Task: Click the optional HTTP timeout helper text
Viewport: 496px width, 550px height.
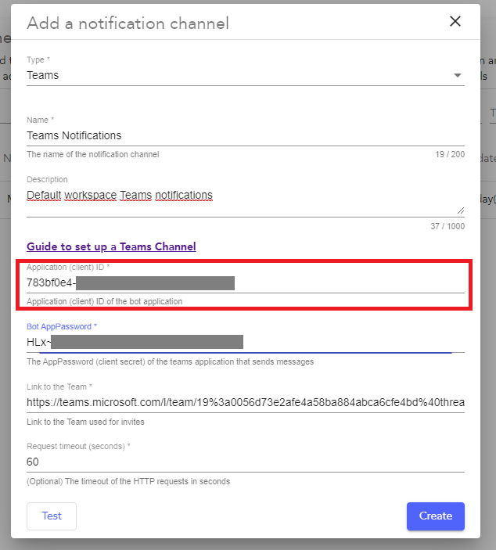Action: 128,481
